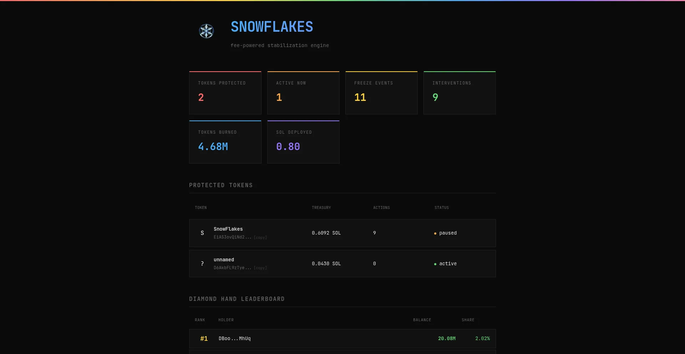Click holder address DBoo...MhUq
The image size is (685, 354).
pos(234,339)
